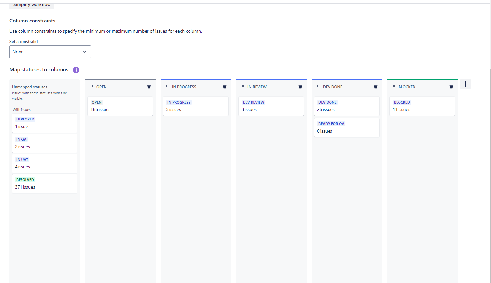Click the BLOCKED status with 11 issues
The width and height of the screenshot is (491, 283).
(422, 106)
